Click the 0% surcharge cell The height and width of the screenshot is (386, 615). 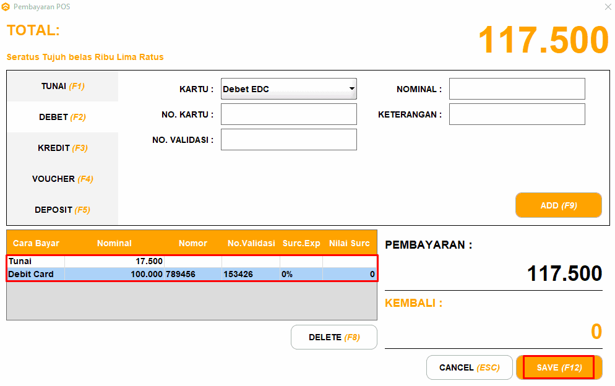coord(301,274)
